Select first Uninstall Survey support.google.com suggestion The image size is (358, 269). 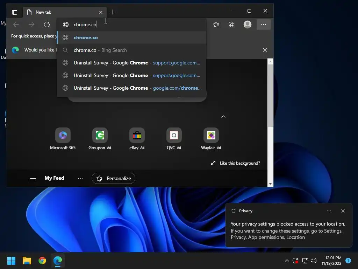click(131, 63)
